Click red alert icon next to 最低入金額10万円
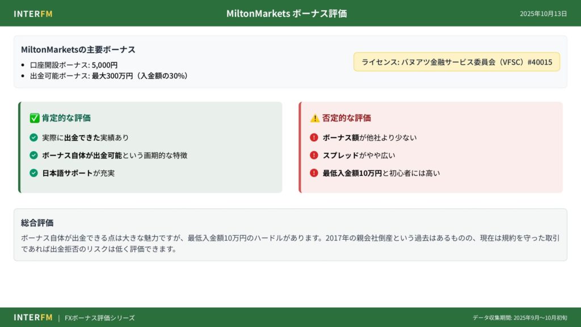The height and width of the screenshot is (327, 581). 314,173
